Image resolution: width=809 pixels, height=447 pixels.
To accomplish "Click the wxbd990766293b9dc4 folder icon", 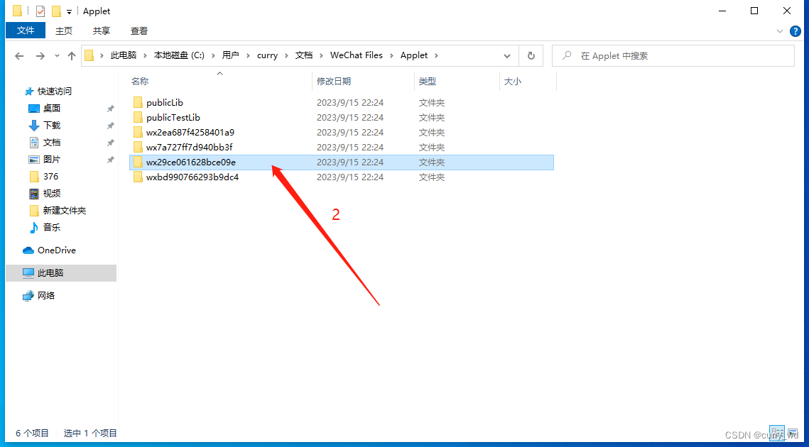I will coord(137,177).
